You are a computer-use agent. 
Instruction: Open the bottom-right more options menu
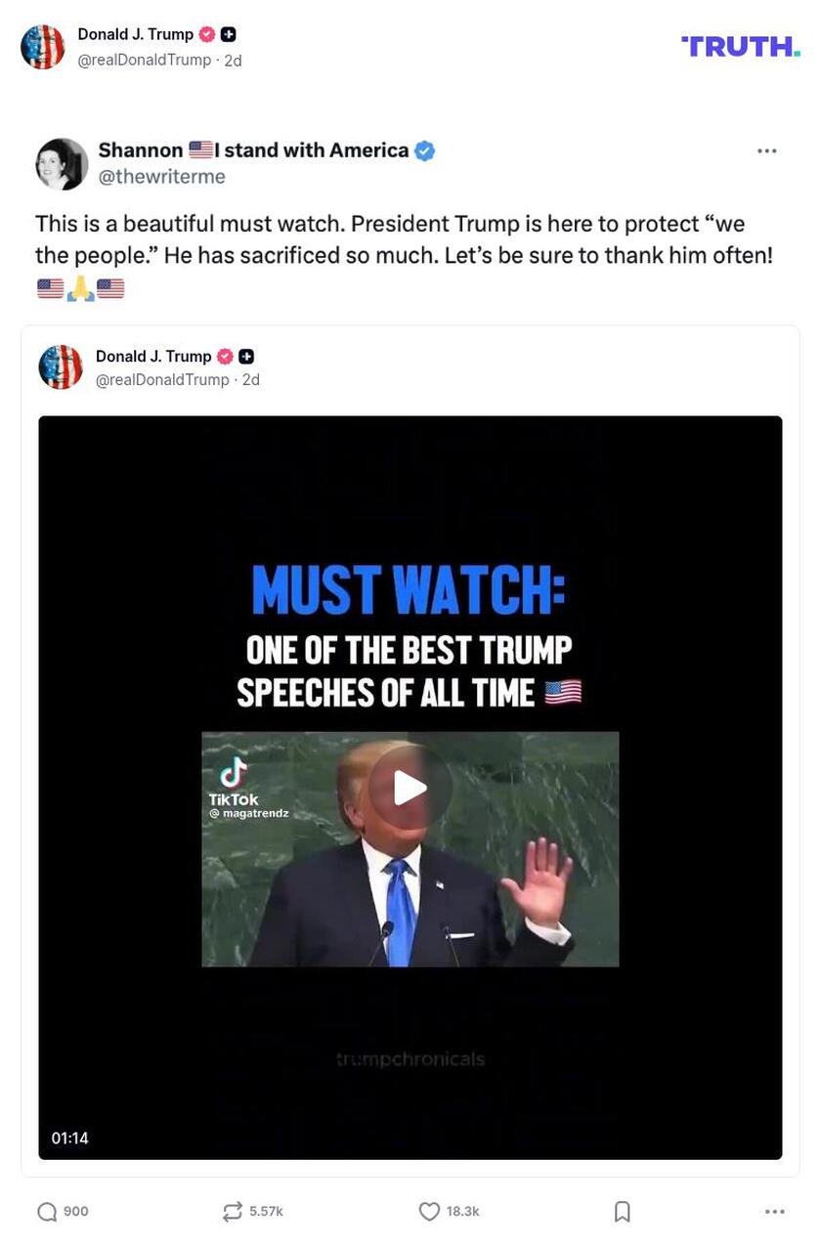(x=773, y=1211)
